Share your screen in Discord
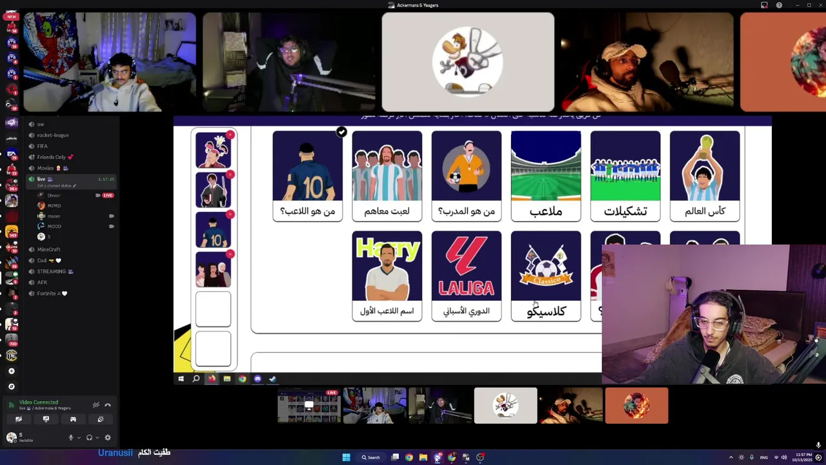The image size is (826, 465). tap(46, 419)
